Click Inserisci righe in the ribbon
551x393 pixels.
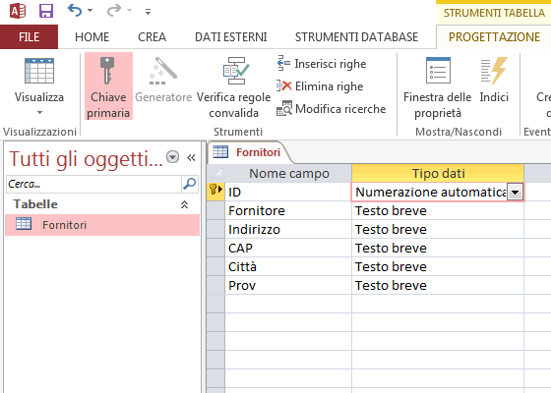coord(322,64)
